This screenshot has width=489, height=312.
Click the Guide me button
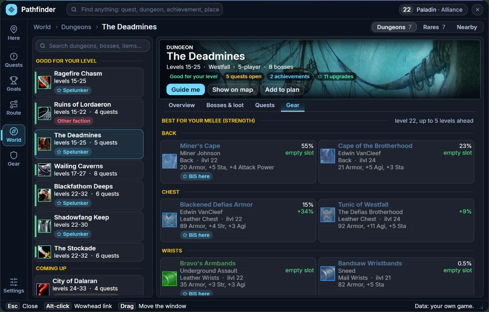(x=185, y=90)
